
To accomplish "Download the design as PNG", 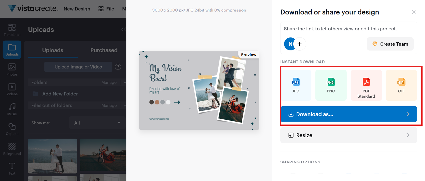I will click(x=331, y=85).
